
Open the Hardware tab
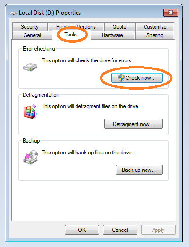coord(112,35)
